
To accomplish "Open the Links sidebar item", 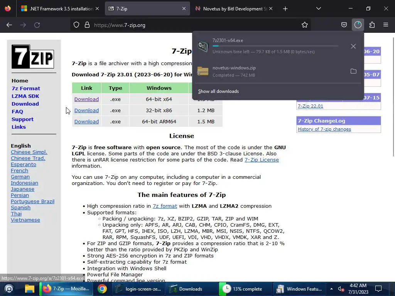I will (19, 127).
